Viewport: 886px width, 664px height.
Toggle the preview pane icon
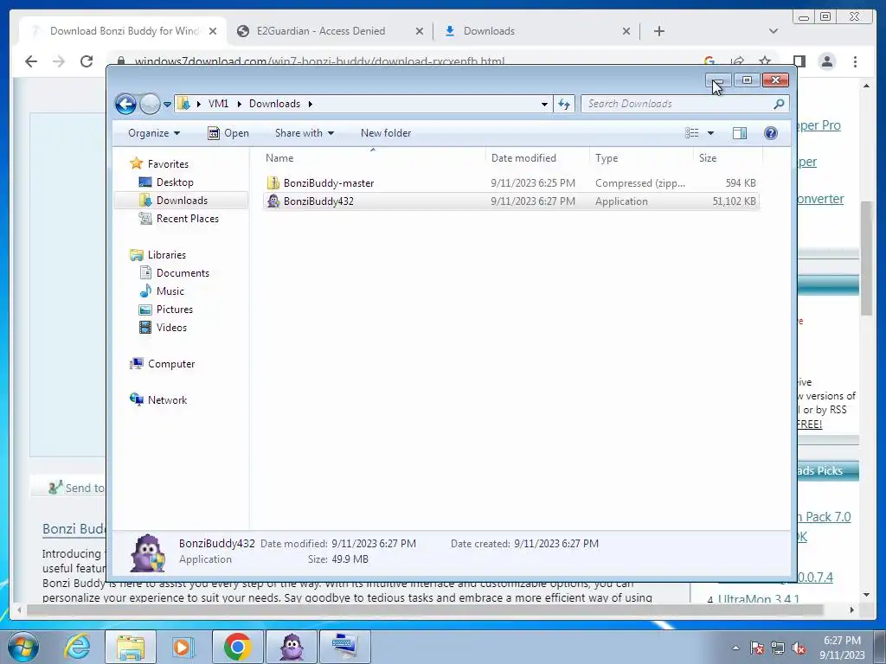(x=740, y=133)
